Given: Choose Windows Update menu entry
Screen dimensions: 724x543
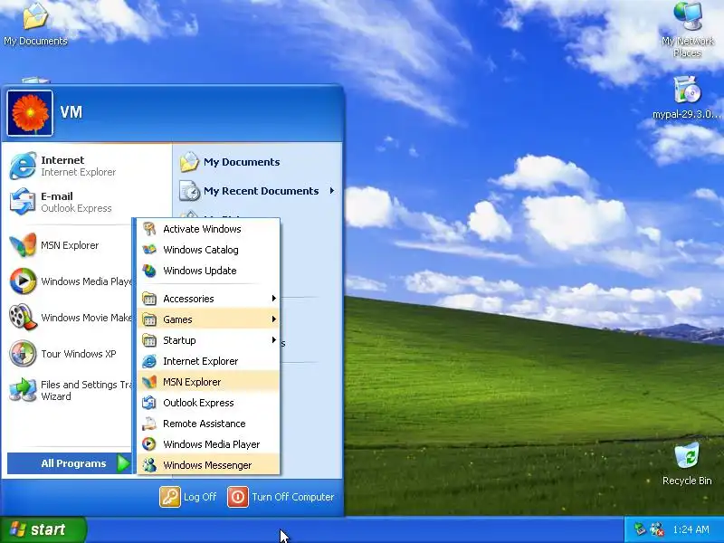Looking at the screenshot, I should click(x=208, y=271).
